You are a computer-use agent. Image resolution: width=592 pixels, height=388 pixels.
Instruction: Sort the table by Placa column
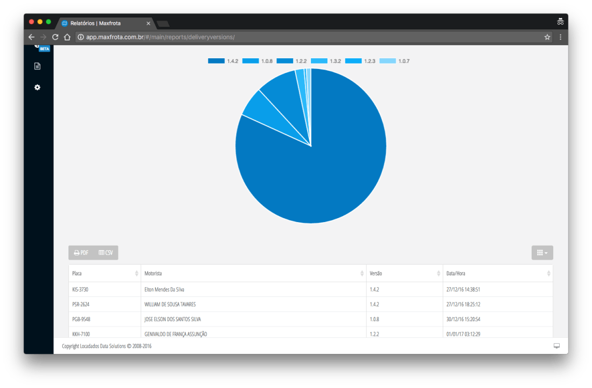point(104,274)
